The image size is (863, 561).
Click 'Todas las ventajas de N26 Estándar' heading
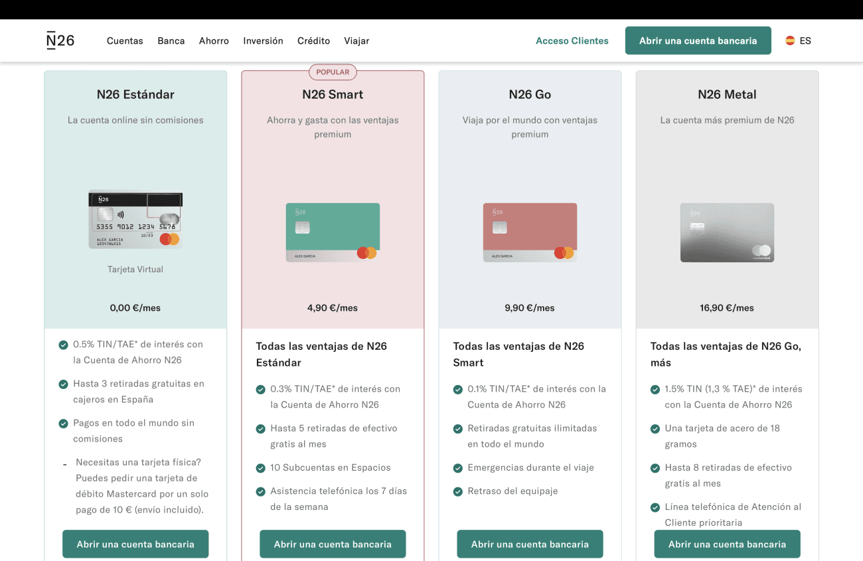321,355
